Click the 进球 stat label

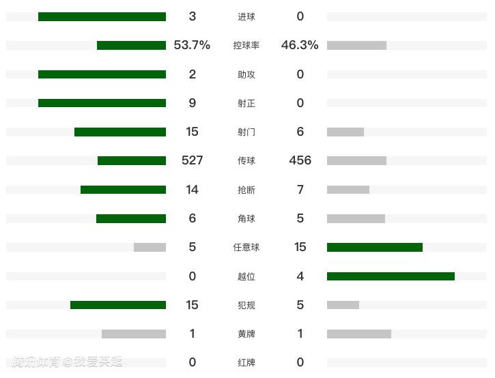(x=246, y=16)
